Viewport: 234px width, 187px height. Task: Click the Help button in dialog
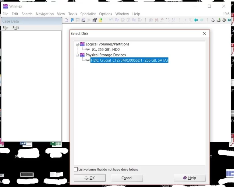coord(190,178)
